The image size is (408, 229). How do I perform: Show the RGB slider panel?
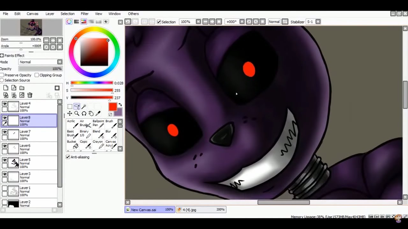coord(76,22)
